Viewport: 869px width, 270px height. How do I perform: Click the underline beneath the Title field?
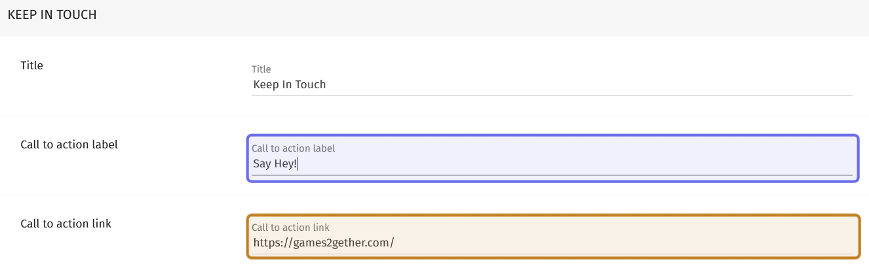coord(550,95)
